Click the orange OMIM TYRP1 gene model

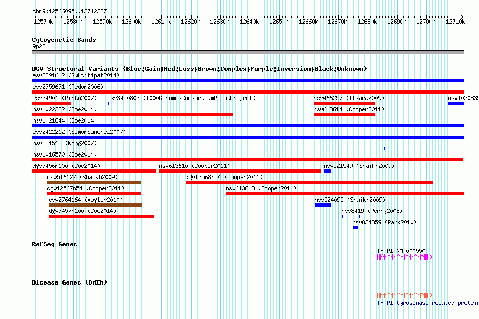[405, 295]
